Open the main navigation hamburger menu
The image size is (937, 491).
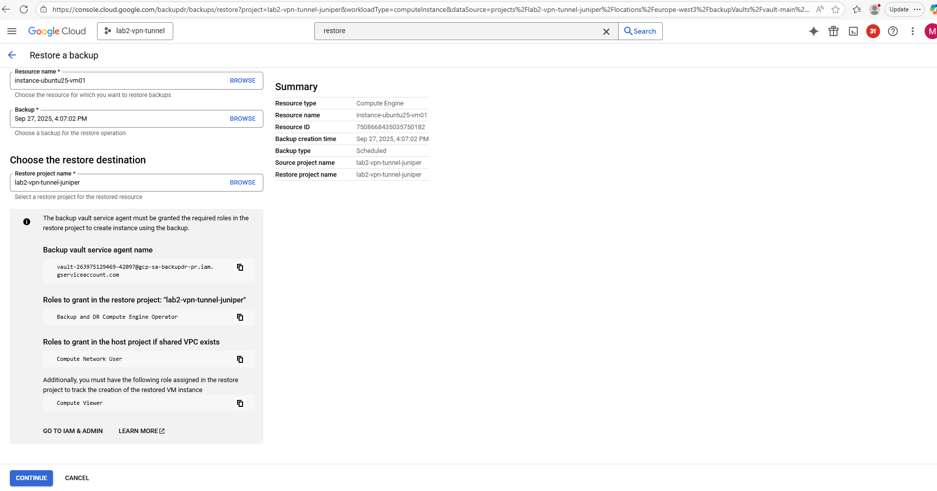[12, 31]
